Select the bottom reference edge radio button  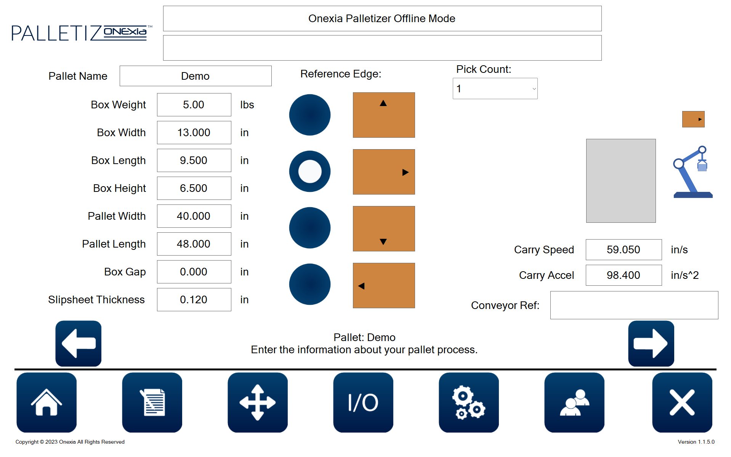click(309, 228)
